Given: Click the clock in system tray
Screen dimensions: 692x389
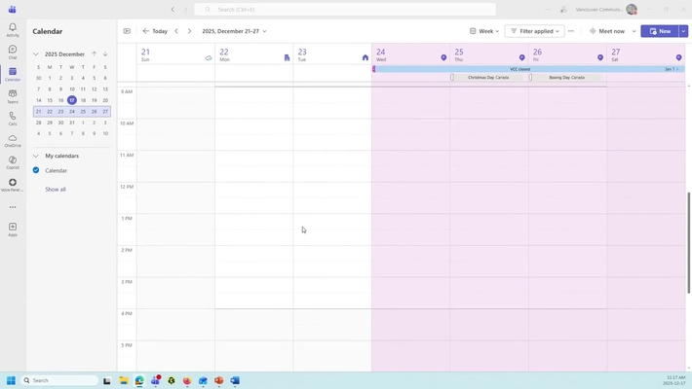Looking at the screenshot, I should coord(674,380).
